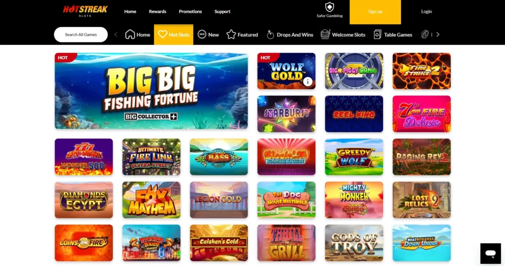
Task: Open the Rewards menu item
Action: (157, 11)
